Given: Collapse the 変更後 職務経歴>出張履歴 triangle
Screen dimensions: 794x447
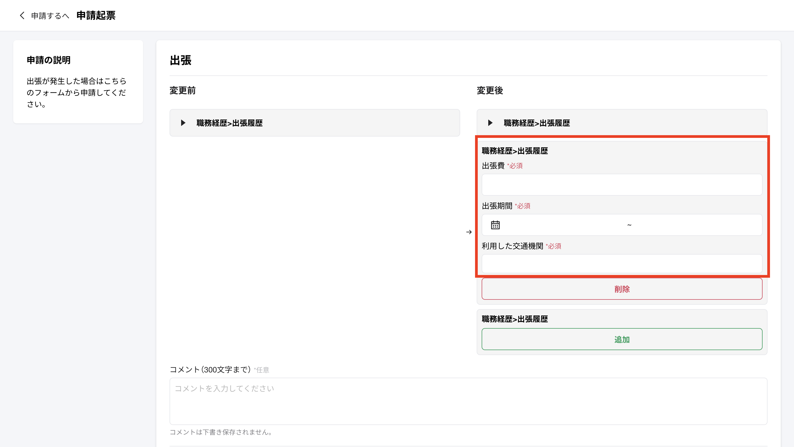Looking at the screenshot, I should (x=490, y=123).
